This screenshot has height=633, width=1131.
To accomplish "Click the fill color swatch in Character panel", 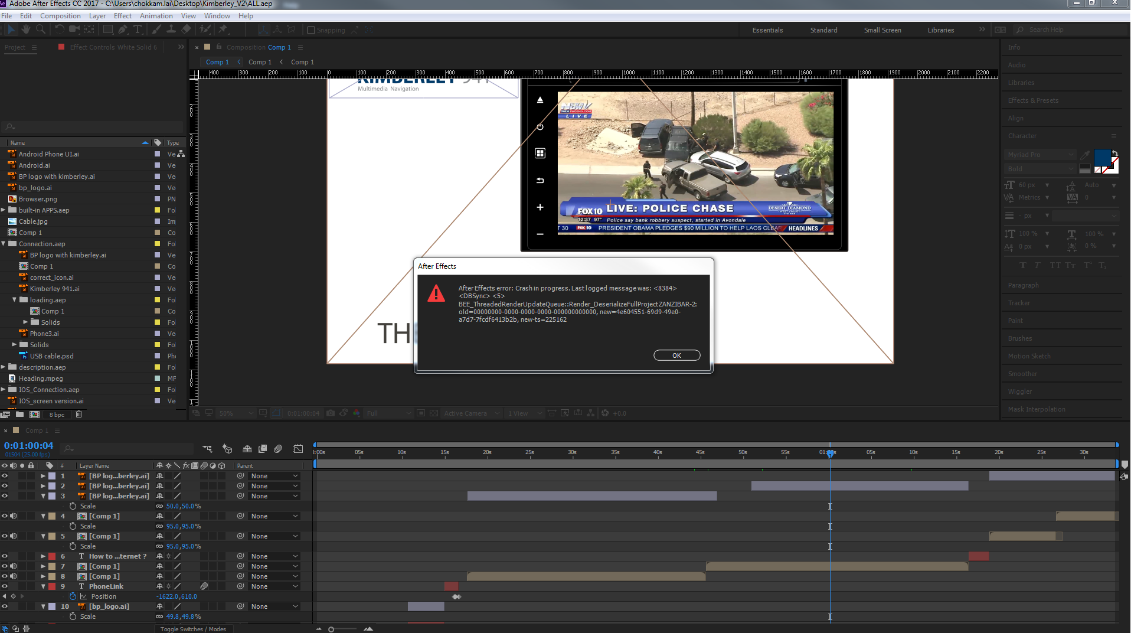I will tap(1102, 158).
